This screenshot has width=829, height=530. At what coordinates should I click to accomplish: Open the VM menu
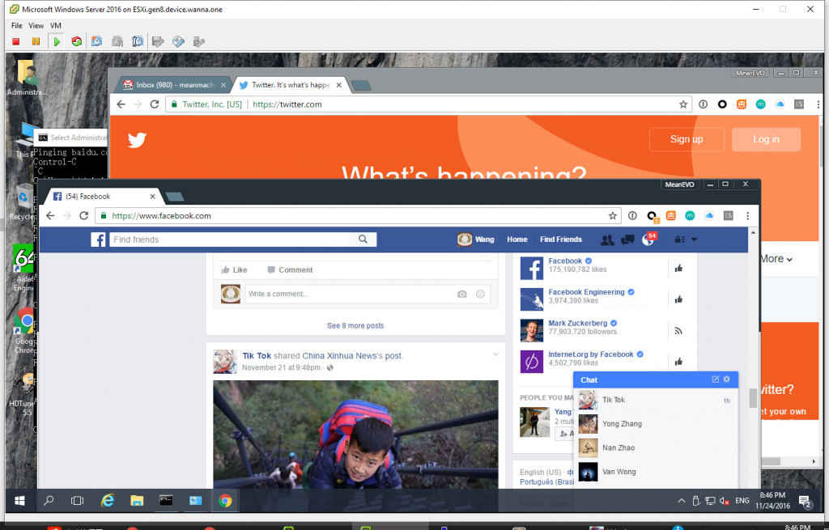point(56,26)
